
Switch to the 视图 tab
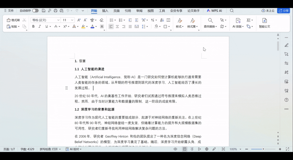click(151, 11)
